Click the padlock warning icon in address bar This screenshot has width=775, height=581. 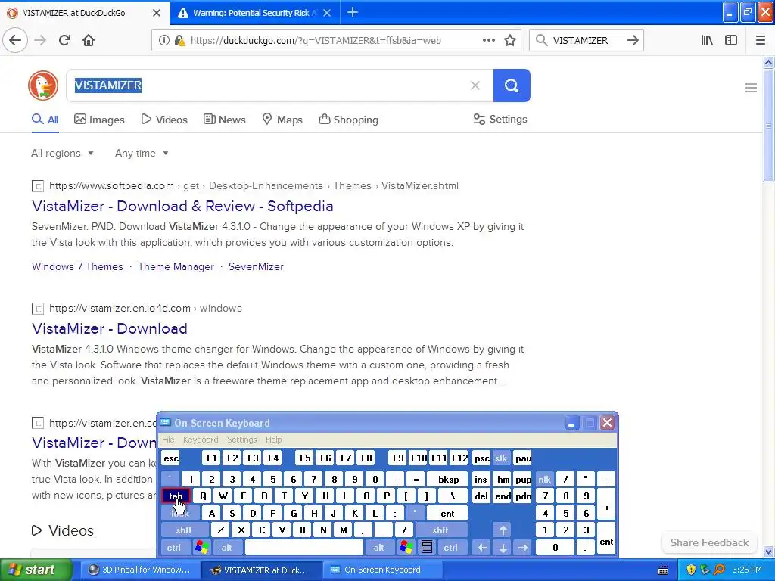pyautogui.click(x=179, y=41)
